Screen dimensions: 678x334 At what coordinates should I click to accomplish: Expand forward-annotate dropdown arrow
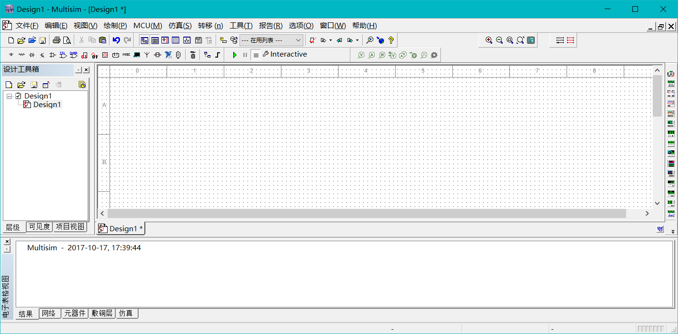357,40
